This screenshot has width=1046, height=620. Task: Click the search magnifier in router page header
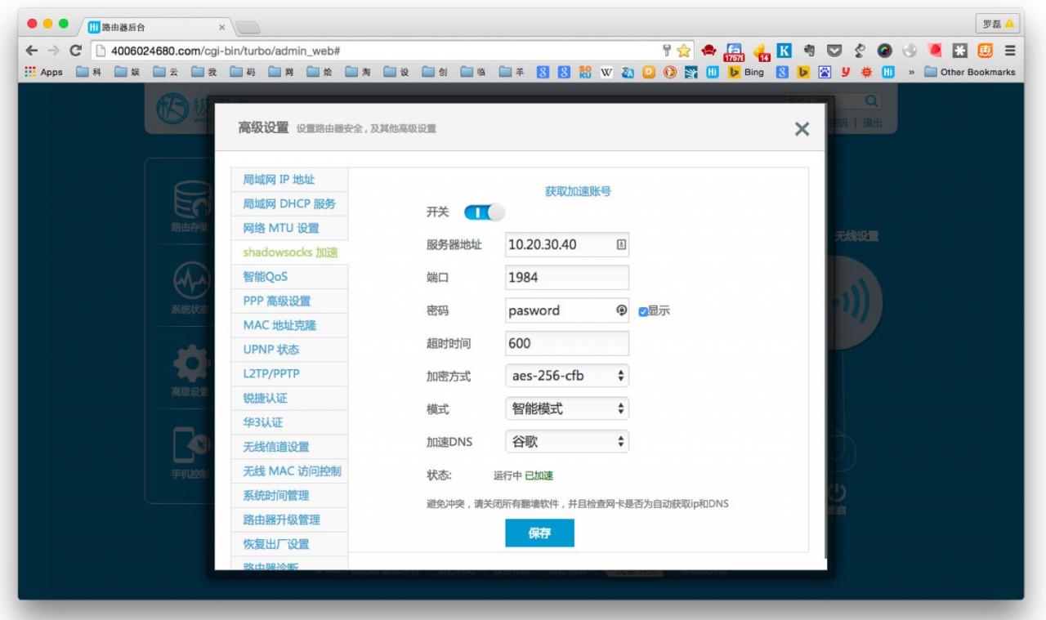coord(872,102)
